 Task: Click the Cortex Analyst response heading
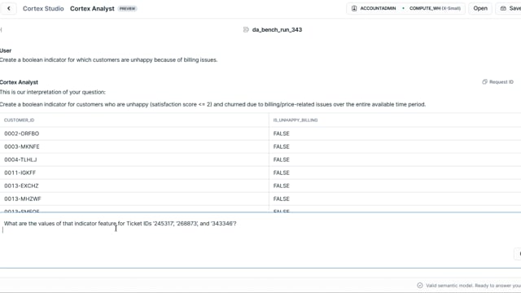click(19, 82)
